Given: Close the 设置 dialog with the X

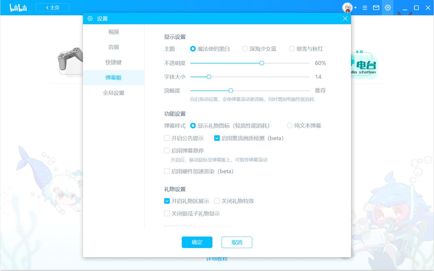Looking at the screenshot, I should click(x=345, y=19).
